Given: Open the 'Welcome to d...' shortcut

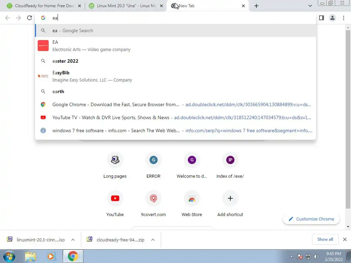Looking at the screenshot, I should coord(192,165).
